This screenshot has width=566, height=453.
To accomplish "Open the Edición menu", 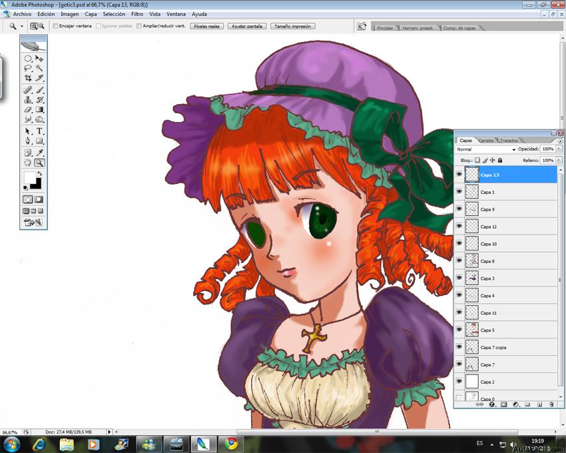I will pos(46,14).
